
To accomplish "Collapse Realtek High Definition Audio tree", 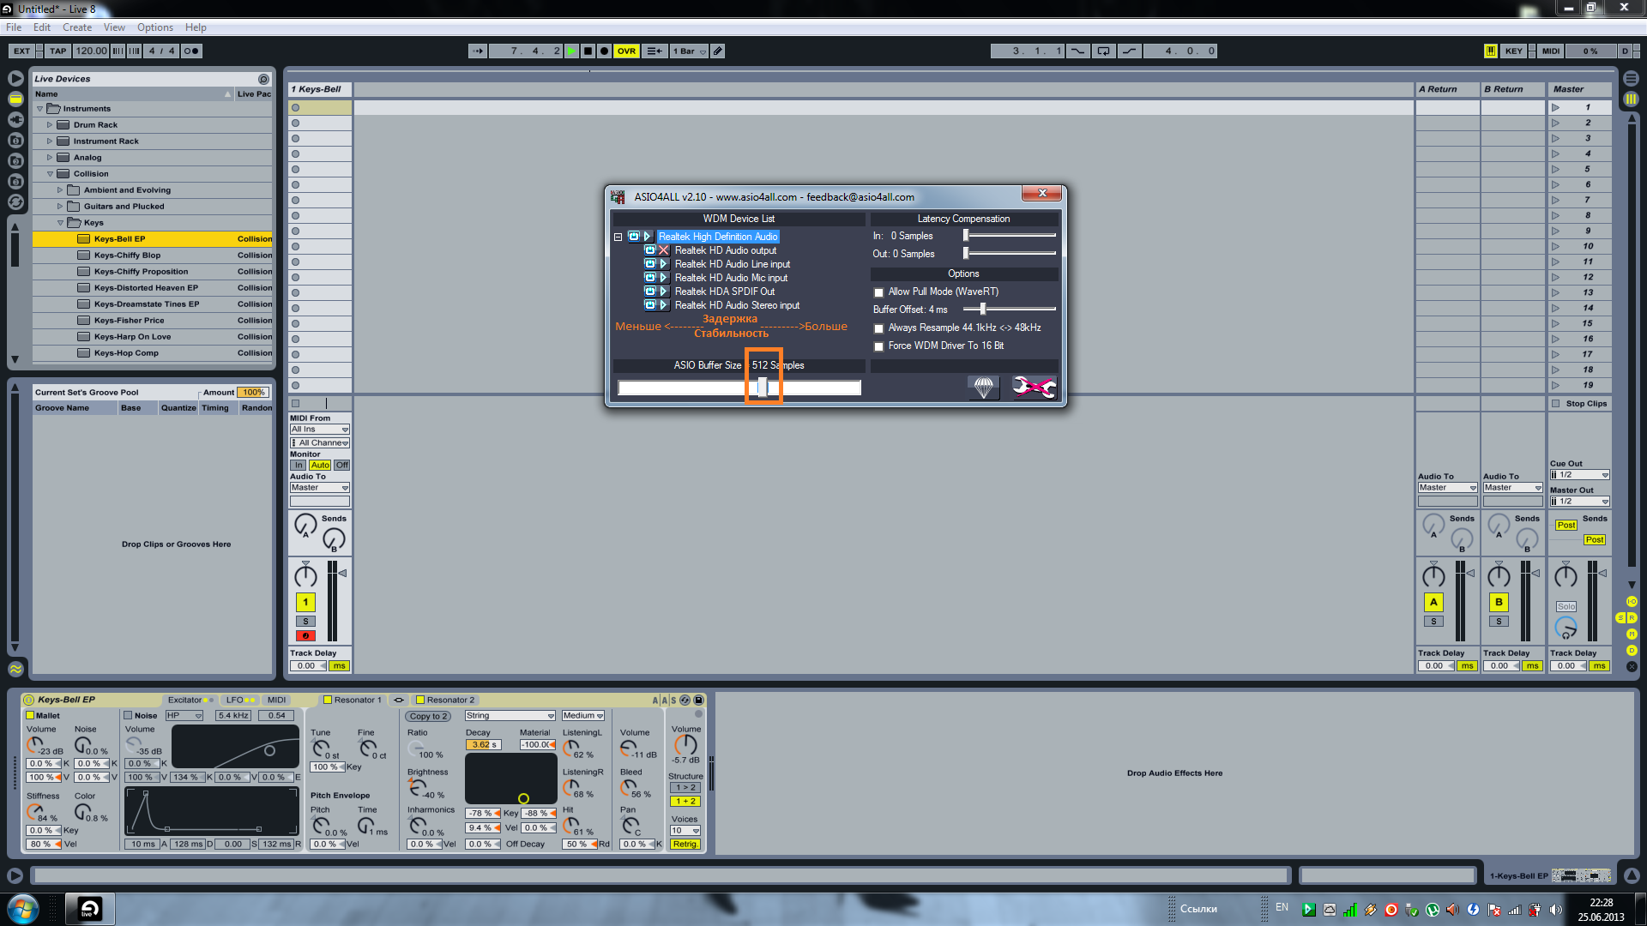I will click(618, 238).
